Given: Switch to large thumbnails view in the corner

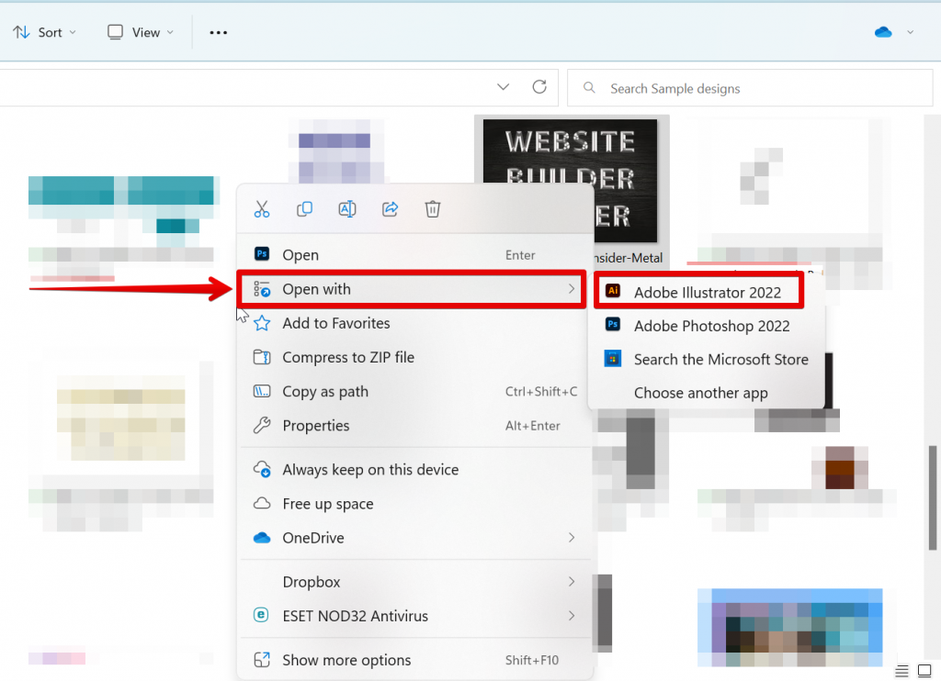Looking at the screenshot, I should click(924, 672).
